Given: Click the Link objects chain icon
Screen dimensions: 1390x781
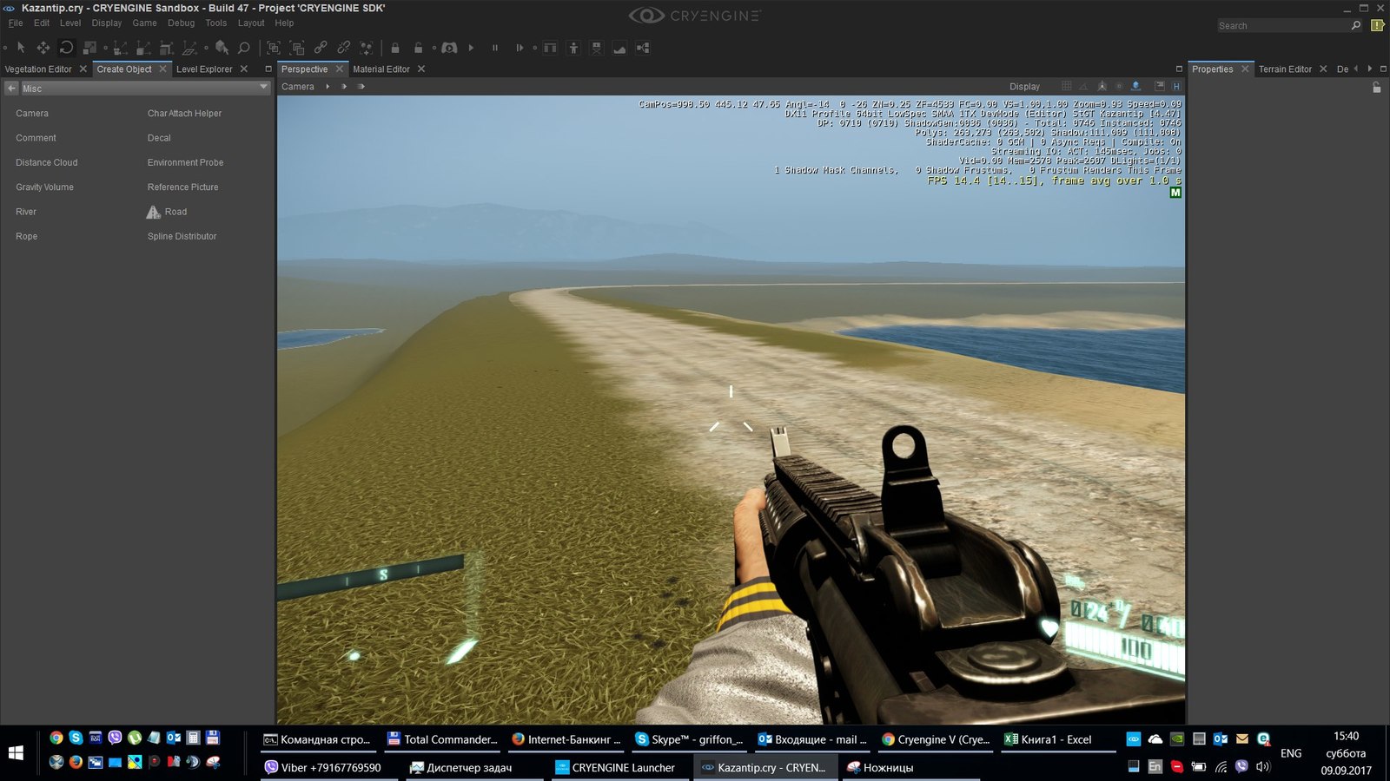Looking at the screenshot, I should point(321,48).
